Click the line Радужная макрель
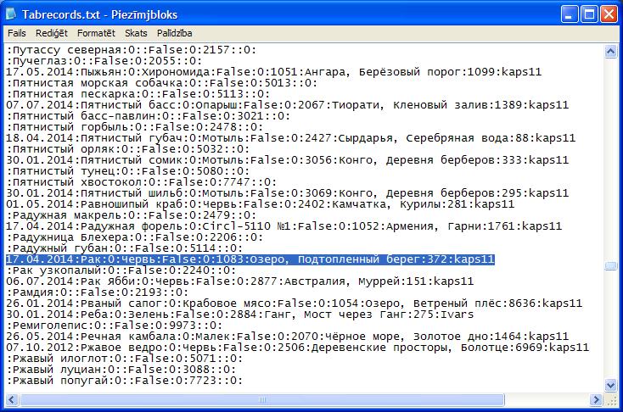This screenshot has height=412, width=623. click(131, 215)
